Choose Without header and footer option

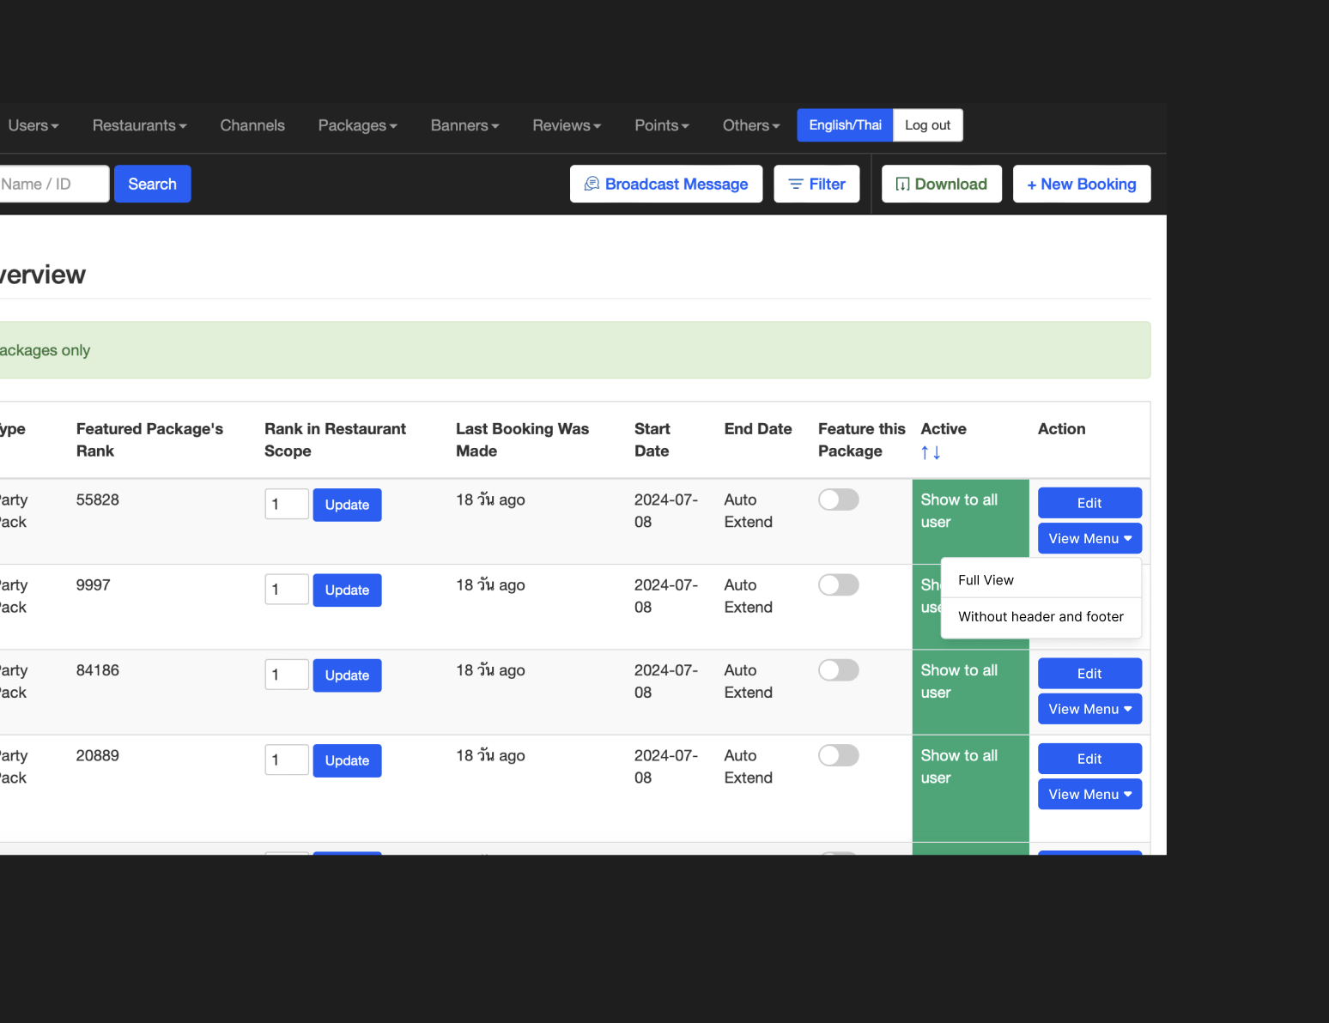point(1041,616)
